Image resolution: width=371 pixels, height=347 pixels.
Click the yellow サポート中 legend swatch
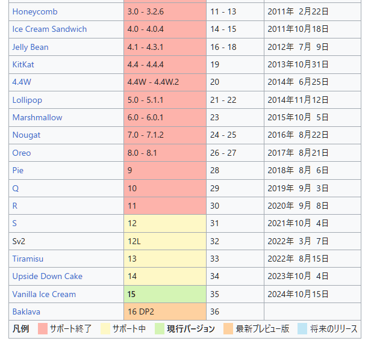(105, 329)
